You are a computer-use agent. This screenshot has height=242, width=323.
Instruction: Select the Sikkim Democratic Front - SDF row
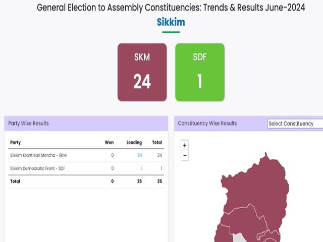pos(86,168)
